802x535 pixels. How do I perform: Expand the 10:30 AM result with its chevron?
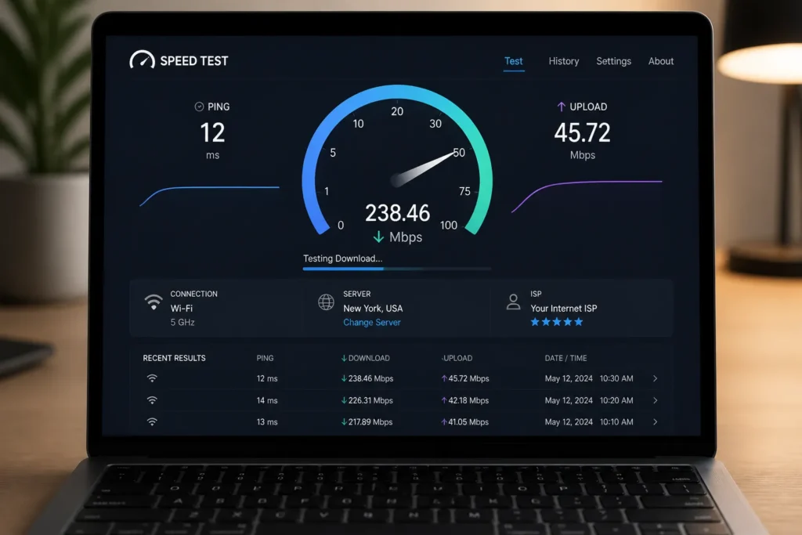[x=656, y=378]
